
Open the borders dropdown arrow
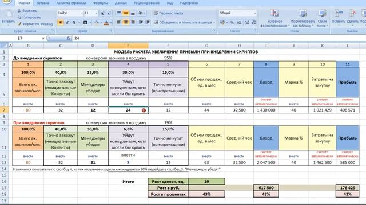point(90,23)
